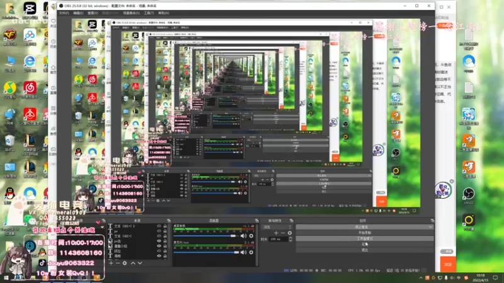Viewport: 504px width, 283px height.
Task: Open the Windows Start button
Action: coord(6,278)
